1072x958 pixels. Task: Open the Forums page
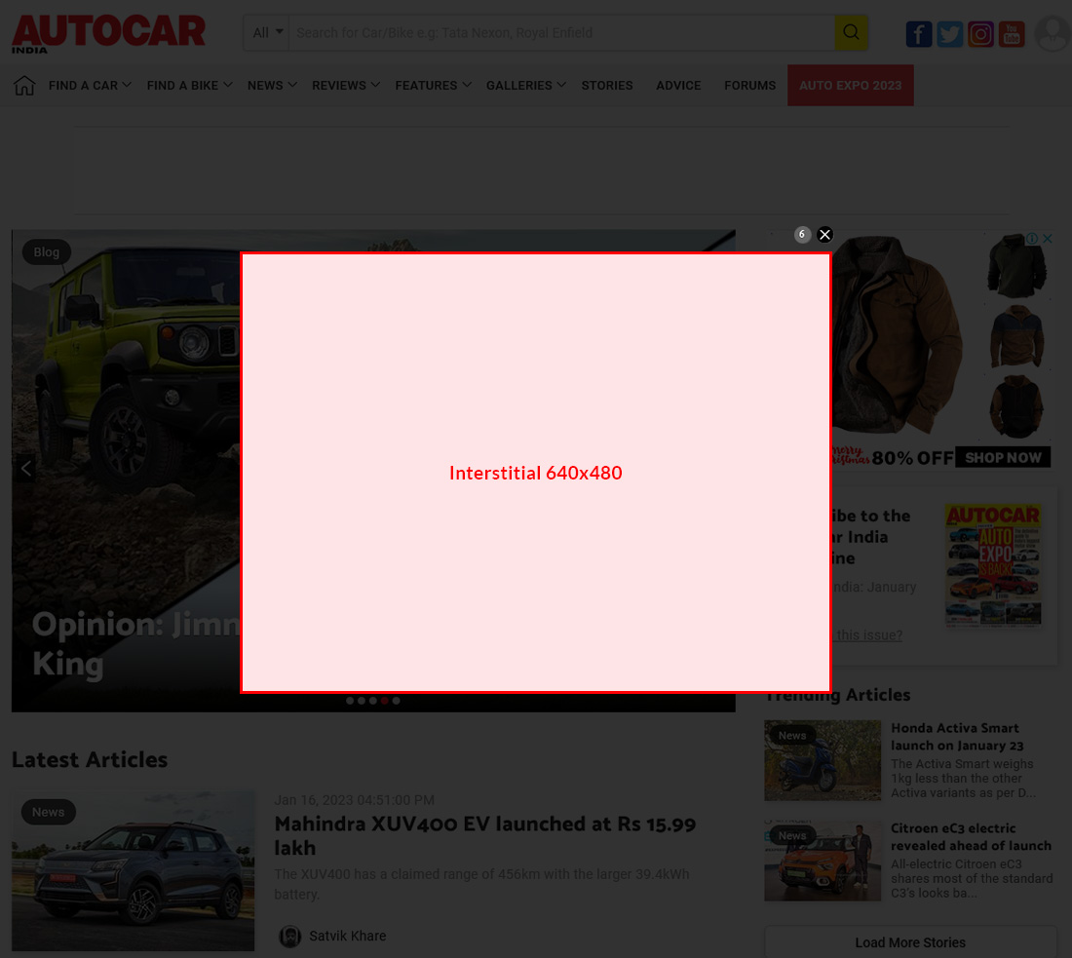tap(750, 86)
